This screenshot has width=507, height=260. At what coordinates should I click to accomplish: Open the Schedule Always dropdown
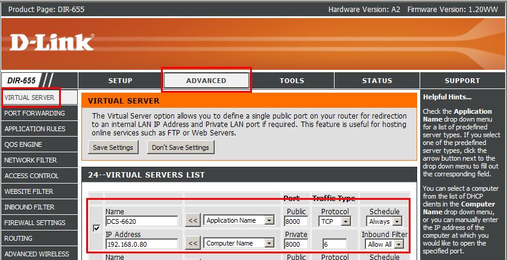385,221
